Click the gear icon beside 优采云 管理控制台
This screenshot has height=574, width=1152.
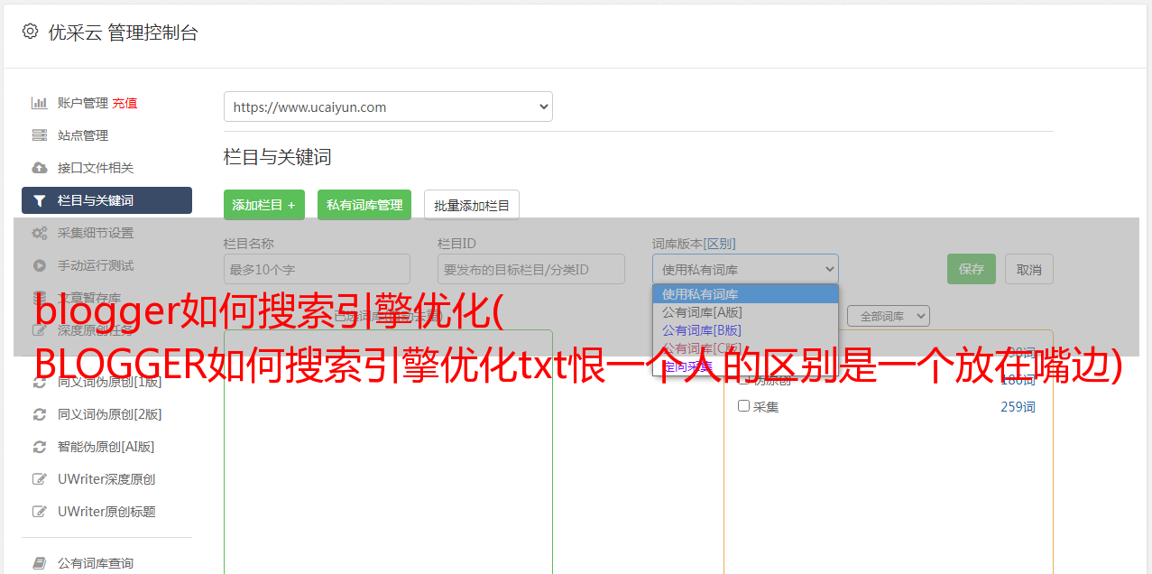click(30, 32)
